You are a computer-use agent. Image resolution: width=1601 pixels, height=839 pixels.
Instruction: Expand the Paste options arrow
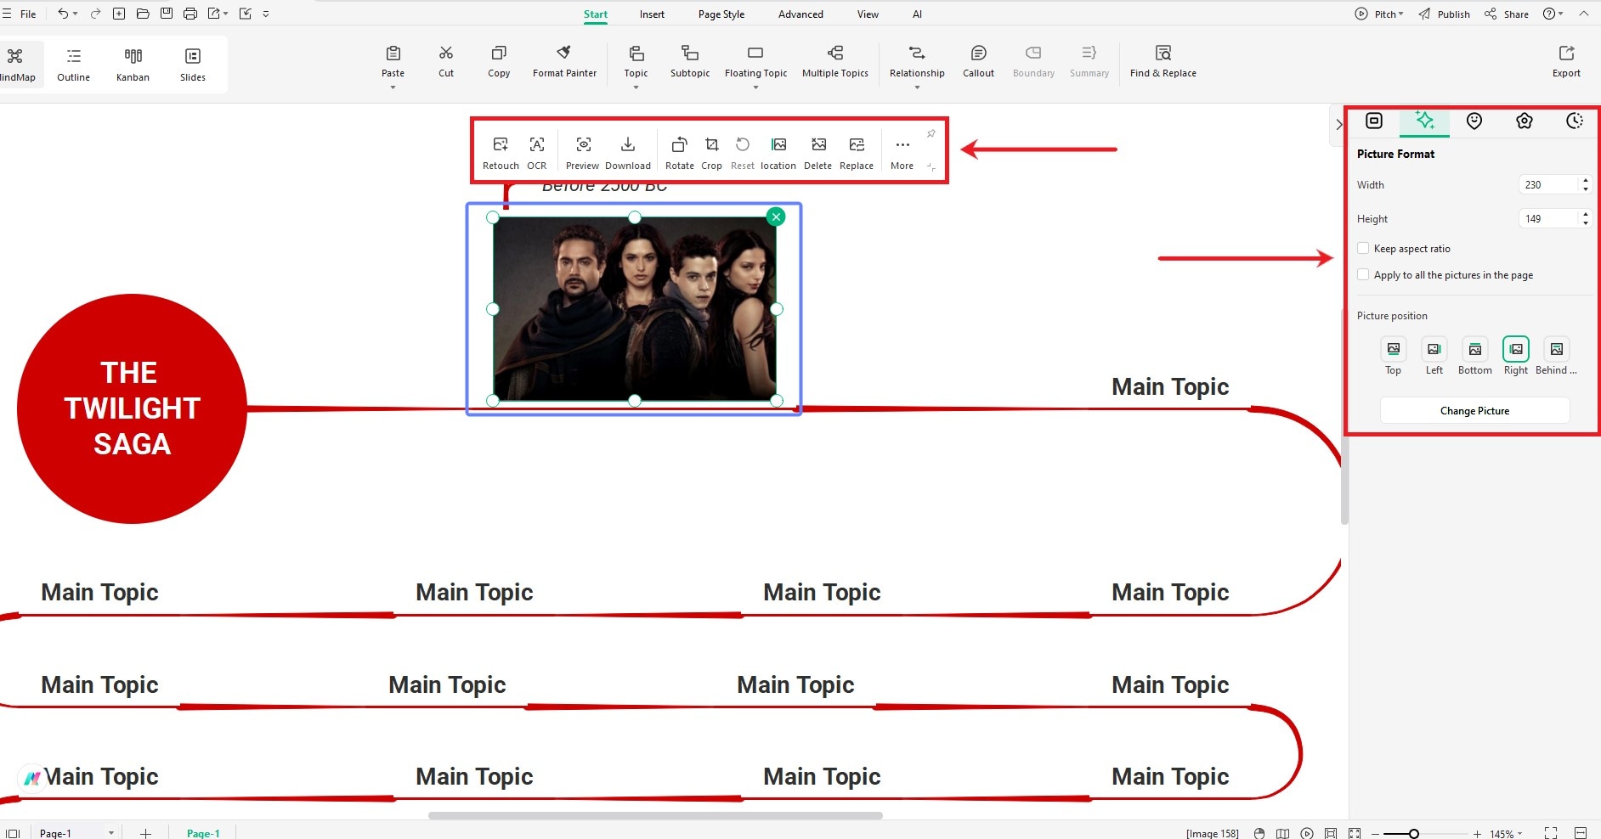(x=393, y=87)
